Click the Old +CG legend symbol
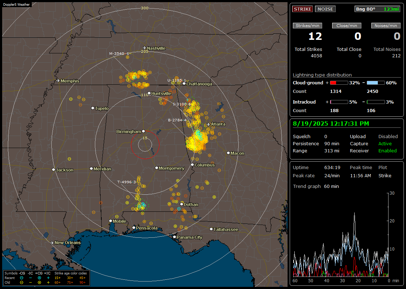Image resolution: width=406 pixels, height=289 pixels. (x=39, y=283)
